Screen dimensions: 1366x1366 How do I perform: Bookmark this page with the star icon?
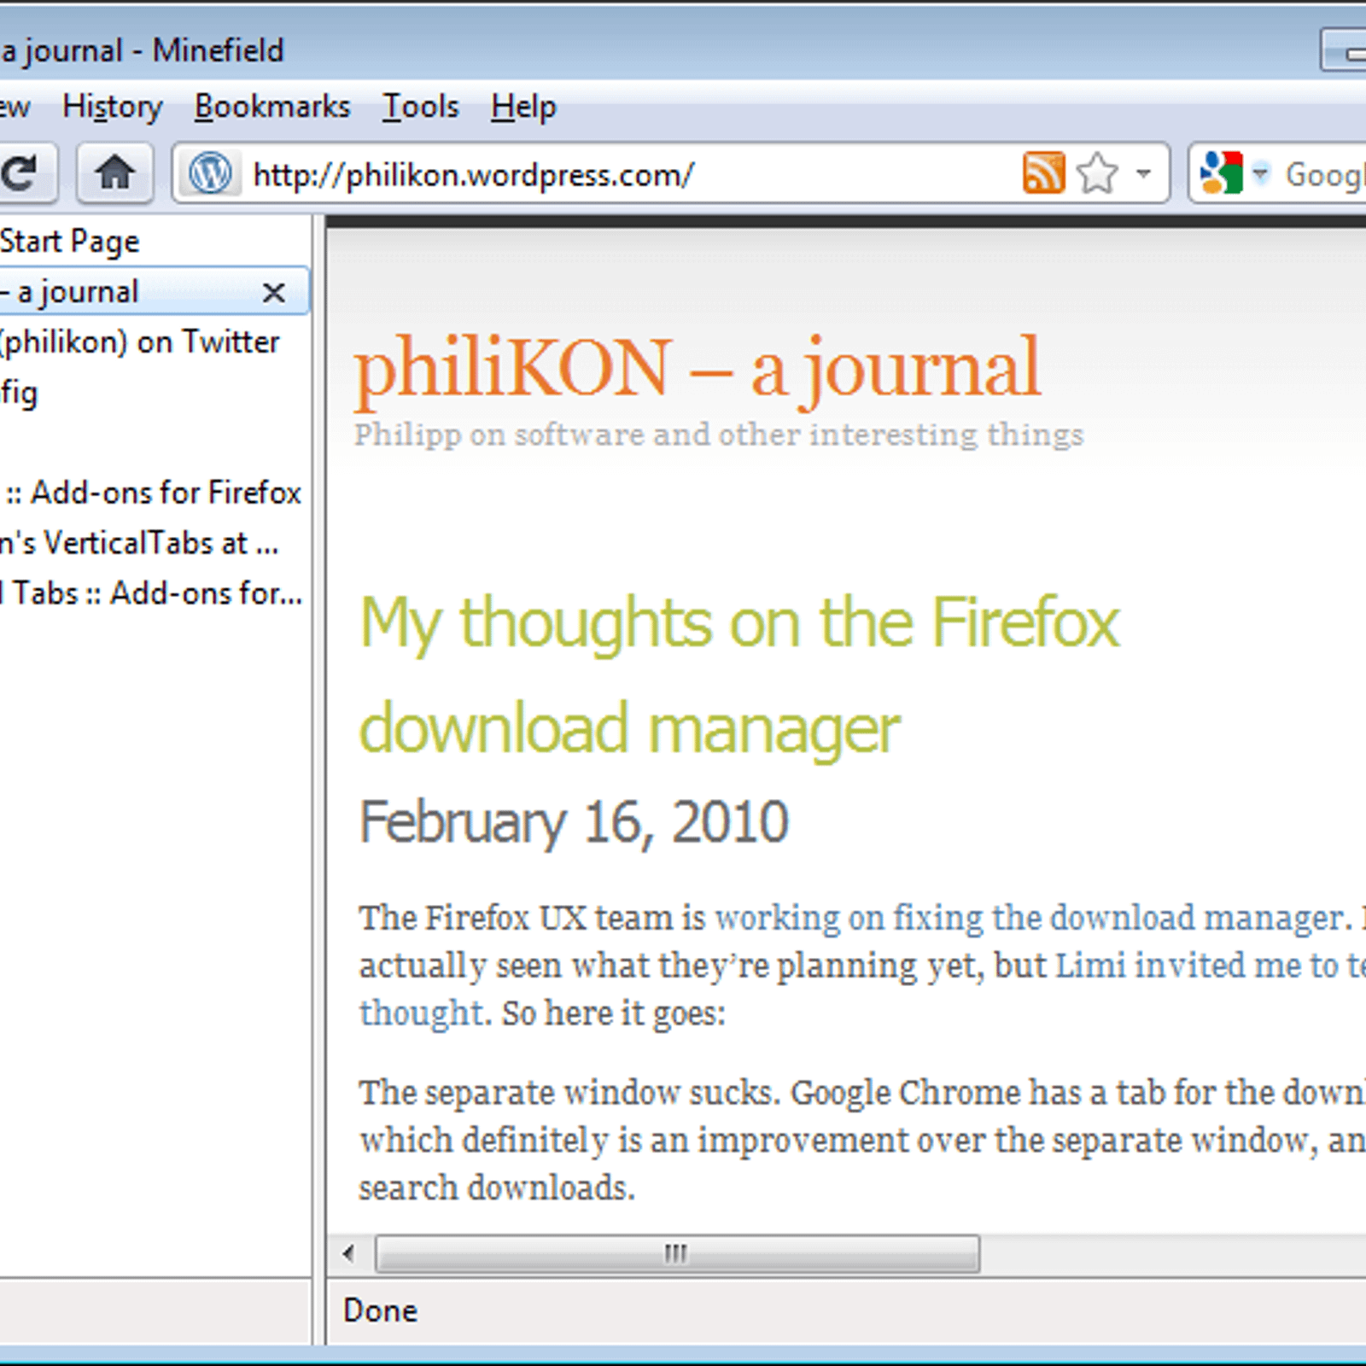[x=1097, y=173]
